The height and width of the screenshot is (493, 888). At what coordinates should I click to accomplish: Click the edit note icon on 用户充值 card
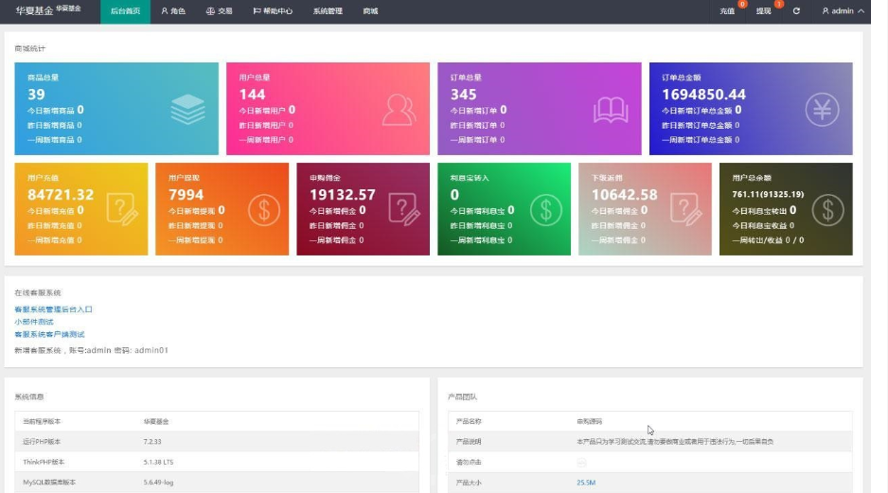click(x=122, y=209)
